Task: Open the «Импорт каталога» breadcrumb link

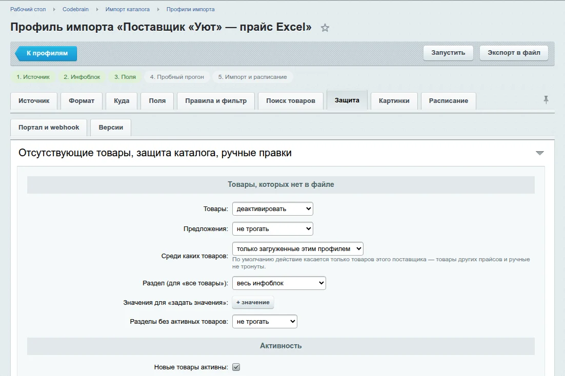Action: click(x=128, y=9)
